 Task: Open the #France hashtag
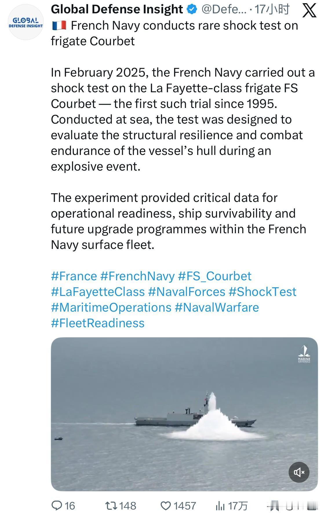coord(74,276)
